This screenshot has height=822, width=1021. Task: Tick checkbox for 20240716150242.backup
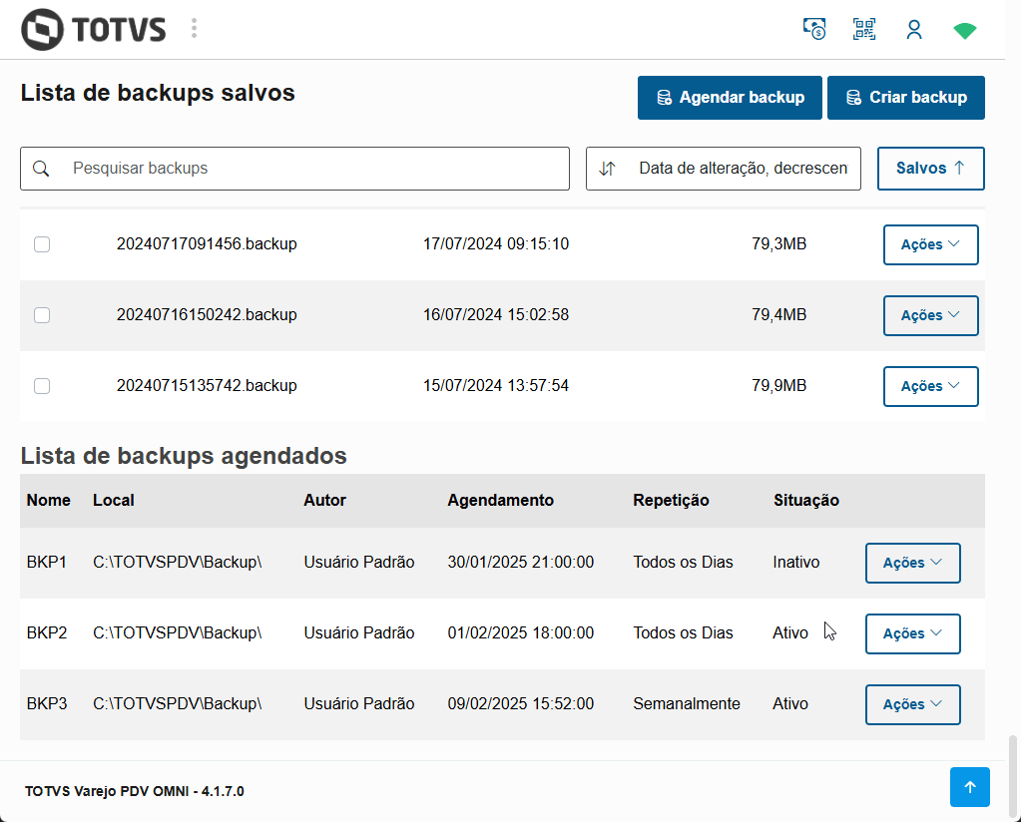(x=42, y=315)
